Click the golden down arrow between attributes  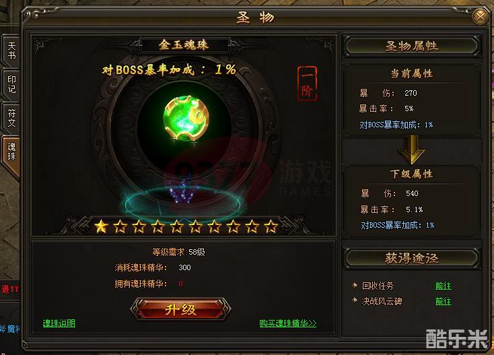411,150
